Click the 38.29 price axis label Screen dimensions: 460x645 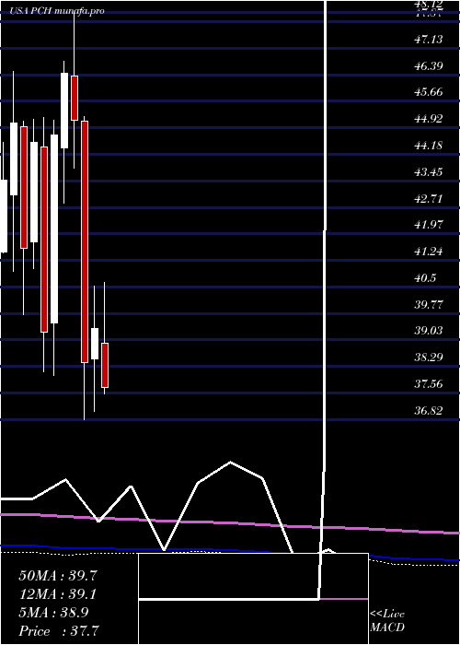tap(429, 358)
